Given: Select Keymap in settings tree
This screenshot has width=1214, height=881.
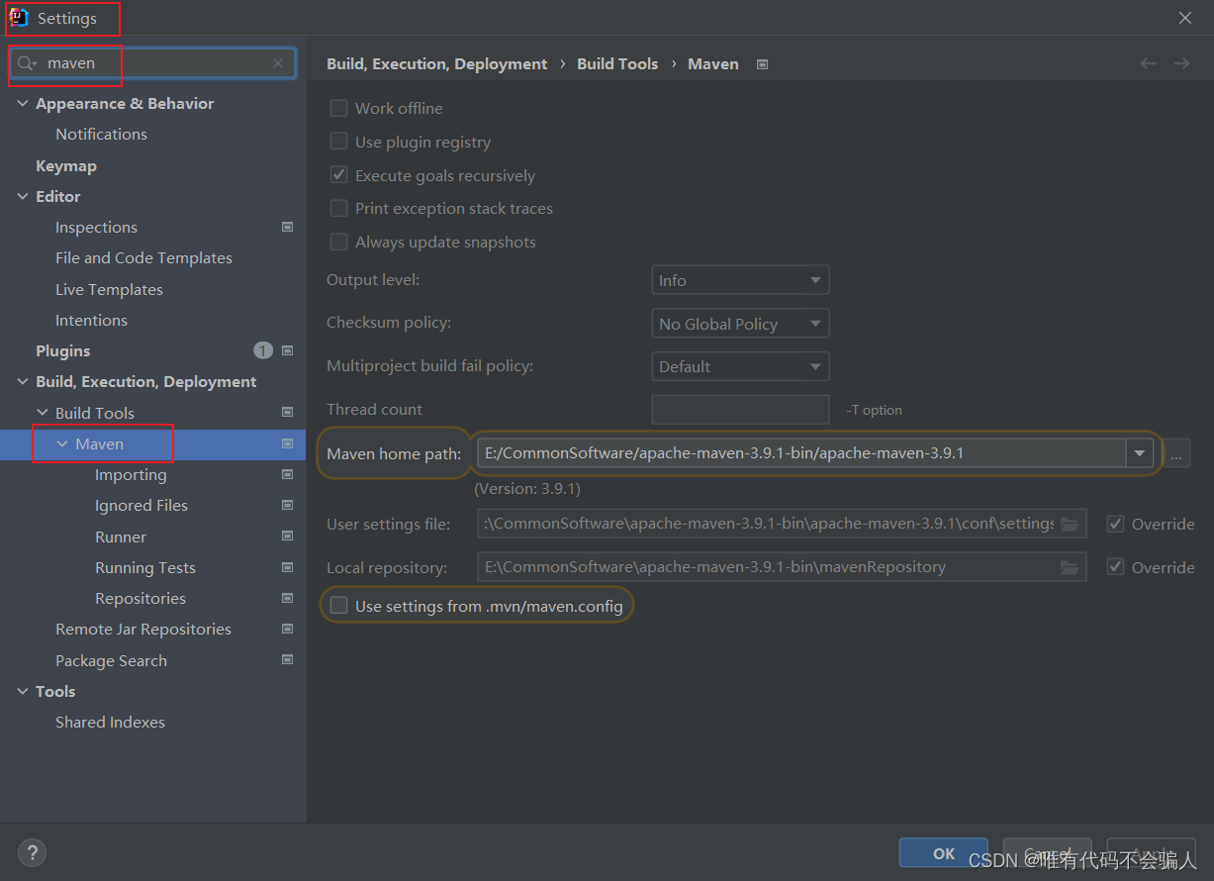Looking at the screenshot, I should [66, 165].
